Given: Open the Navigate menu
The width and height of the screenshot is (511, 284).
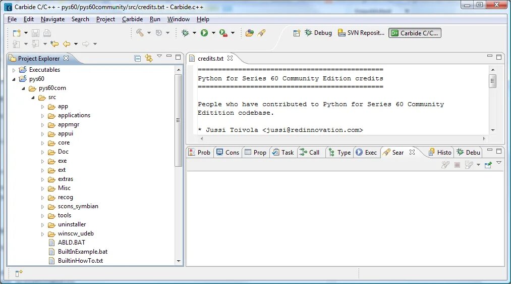Looking at the screenshot, I should [52, 19].
